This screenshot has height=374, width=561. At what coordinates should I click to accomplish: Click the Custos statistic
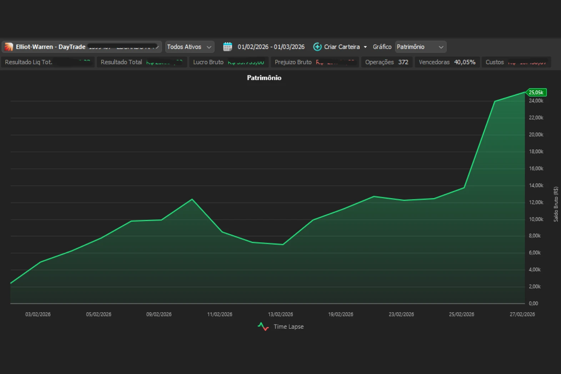click(x=516, y=62)
